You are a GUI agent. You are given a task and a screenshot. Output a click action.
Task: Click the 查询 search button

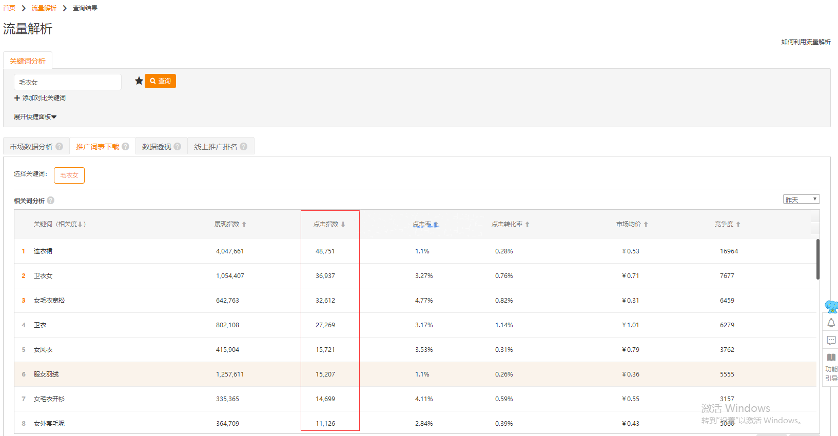pos(160,81)
